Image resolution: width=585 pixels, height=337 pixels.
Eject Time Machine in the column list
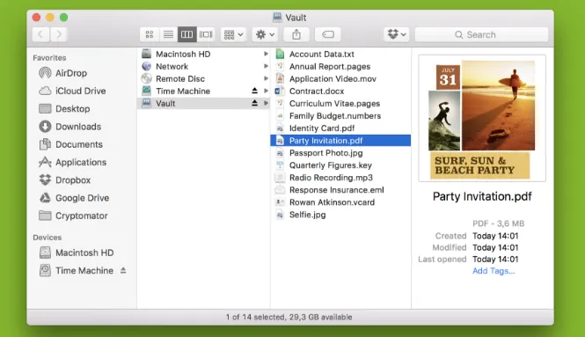(x=254, y=91)
